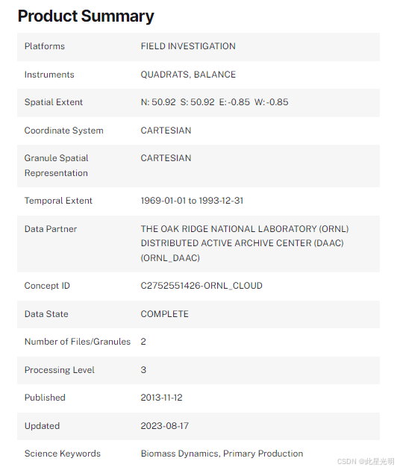Click the Instruments row label

[x=49, y=75]
